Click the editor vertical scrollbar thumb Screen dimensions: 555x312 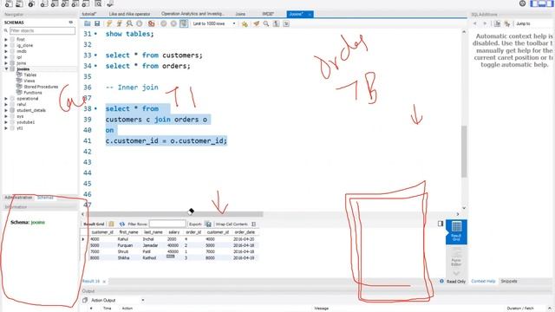pos(464,152)
